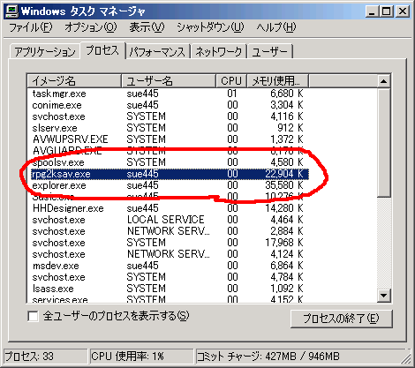Close the Task Manager window

coord(402,11)
